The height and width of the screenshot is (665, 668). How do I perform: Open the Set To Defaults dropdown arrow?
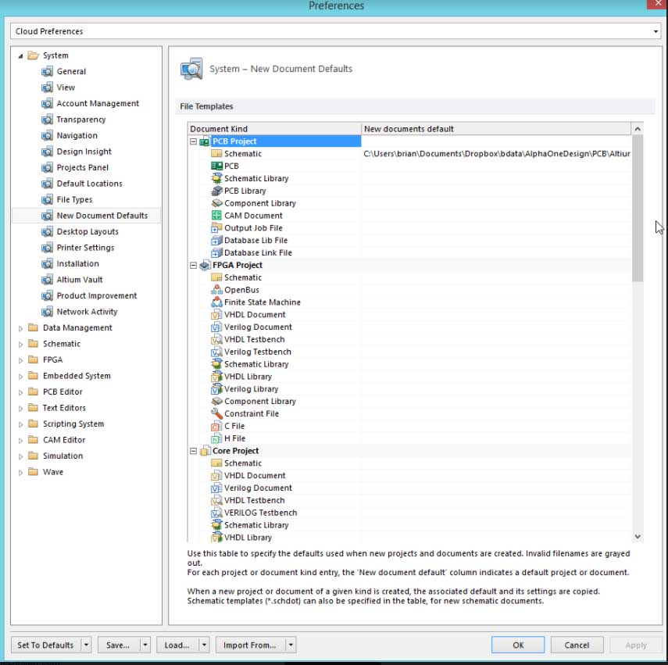point(86,645)
